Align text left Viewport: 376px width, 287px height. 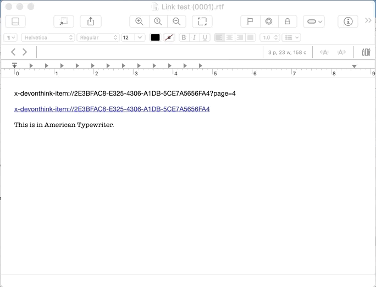click(x=219, y=37)
